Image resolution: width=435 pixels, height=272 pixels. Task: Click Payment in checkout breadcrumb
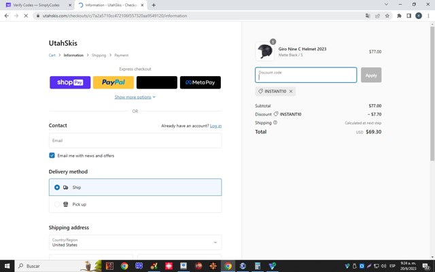[x=122, y=55]
